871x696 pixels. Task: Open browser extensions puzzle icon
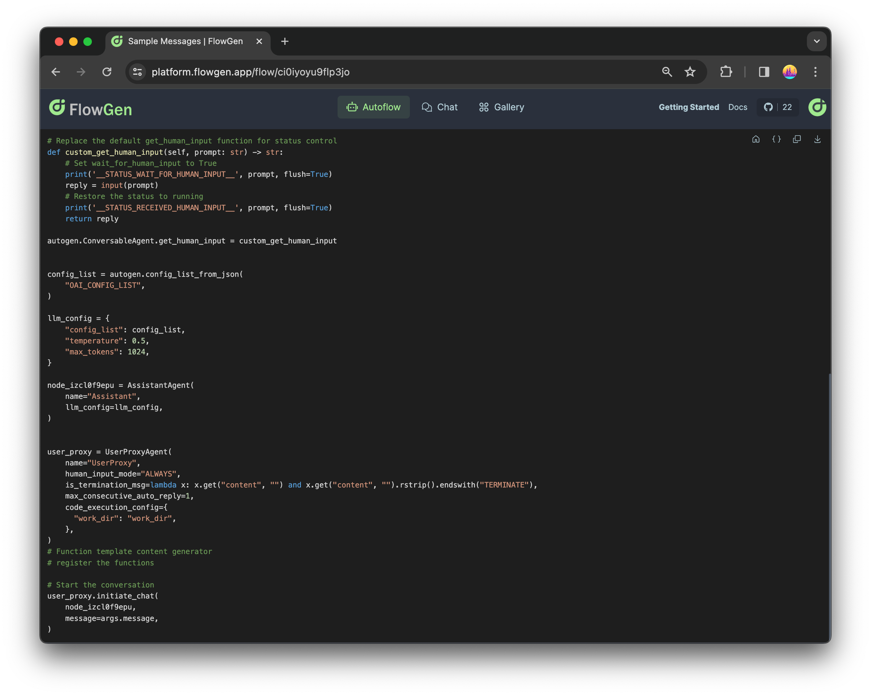point(726,72)
